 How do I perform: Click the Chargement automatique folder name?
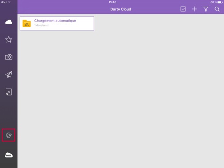pos(55,21)
